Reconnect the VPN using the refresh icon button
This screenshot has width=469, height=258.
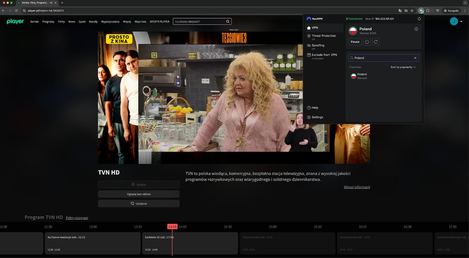[x=376, y=42]
